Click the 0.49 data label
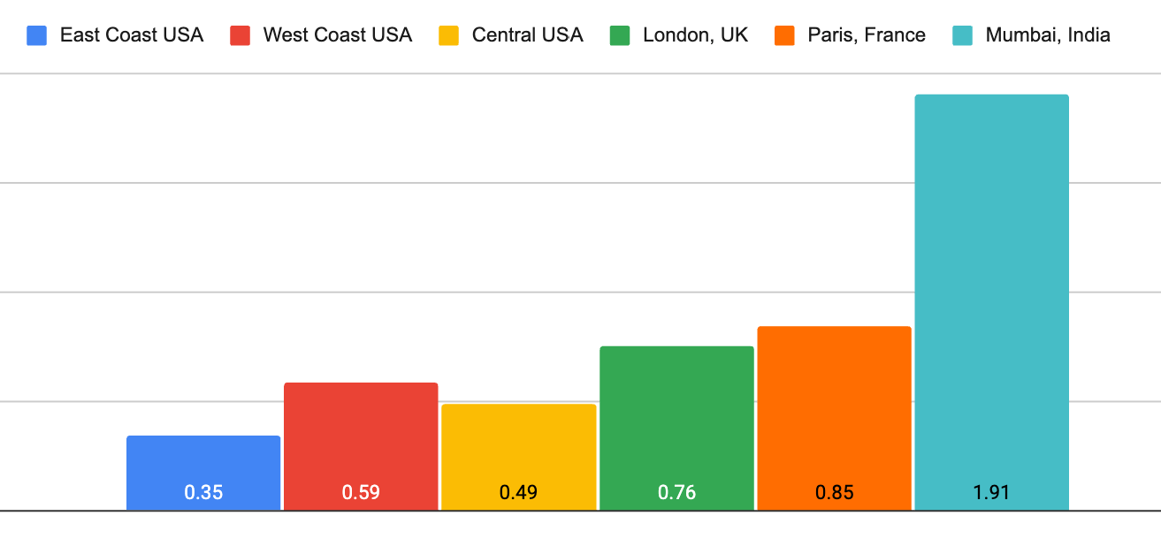Image resolution: width=1161 pixels, height=546 pixels. pos(518,492)
